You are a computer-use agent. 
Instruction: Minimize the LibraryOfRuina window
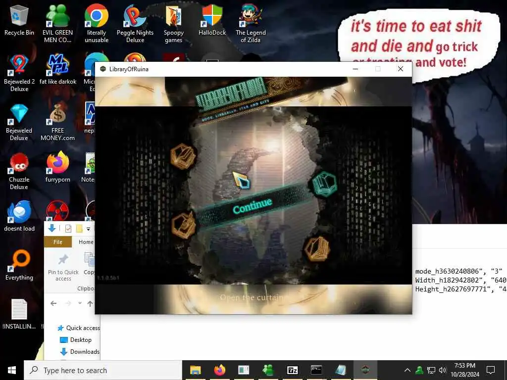(355, 69)
